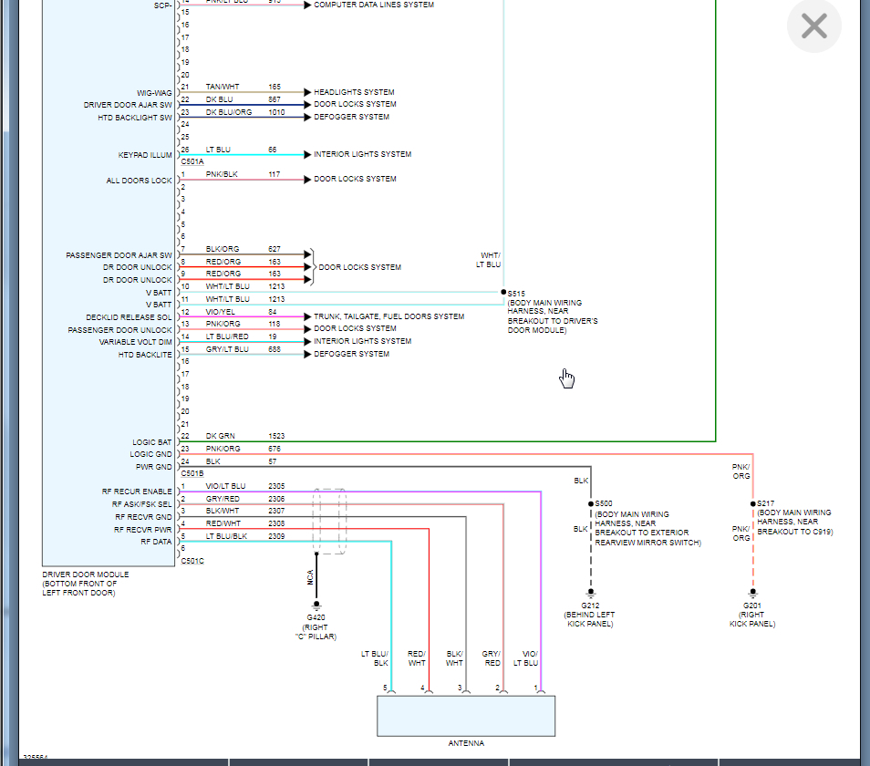870x766 pixels.
Task: Click the S217 splice dot
Action: 752,503
